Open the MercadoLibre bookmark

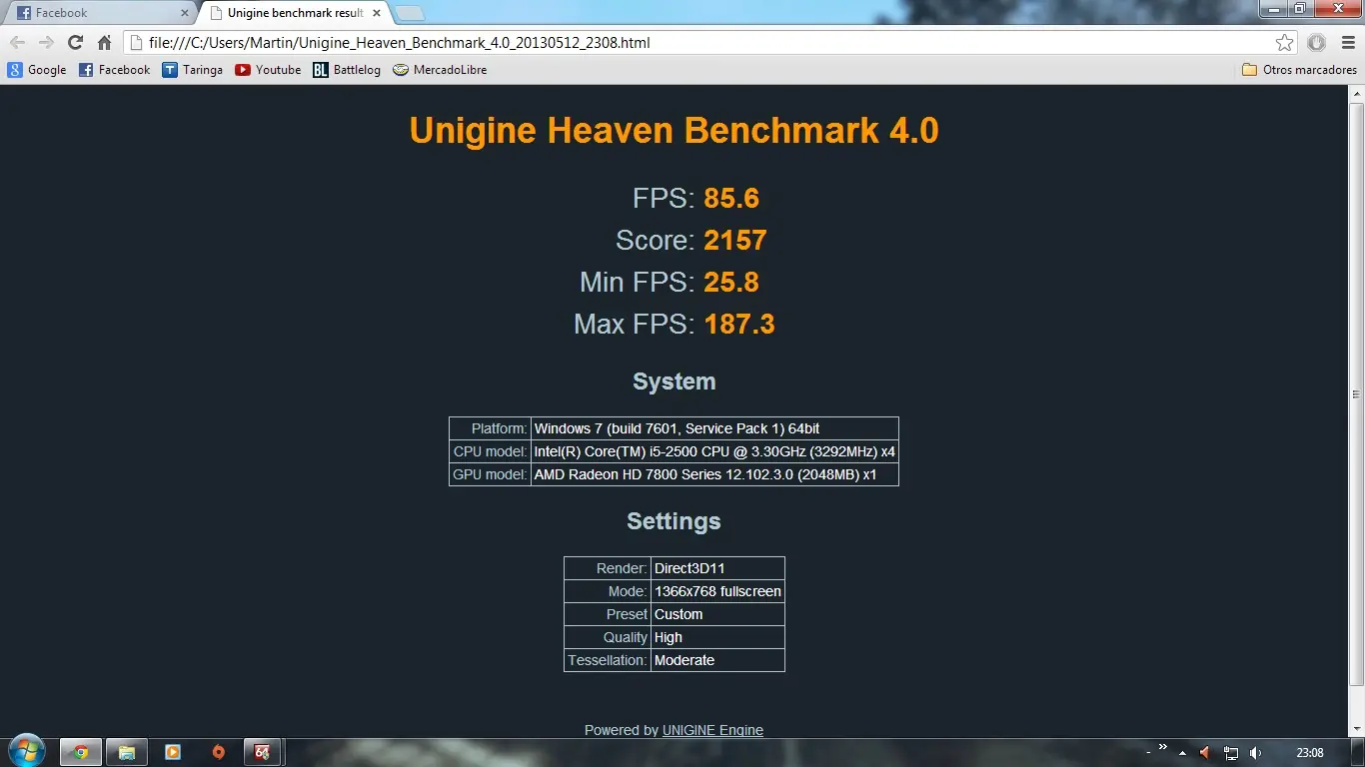click(x=440, y=69)
